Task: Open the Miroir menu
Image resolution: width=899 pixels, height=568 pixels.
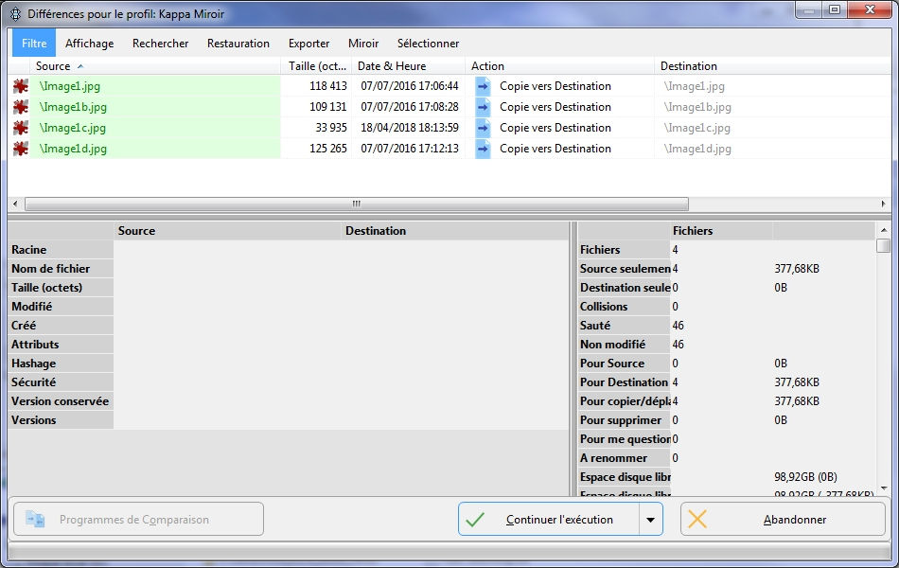Action: point(363,43)
